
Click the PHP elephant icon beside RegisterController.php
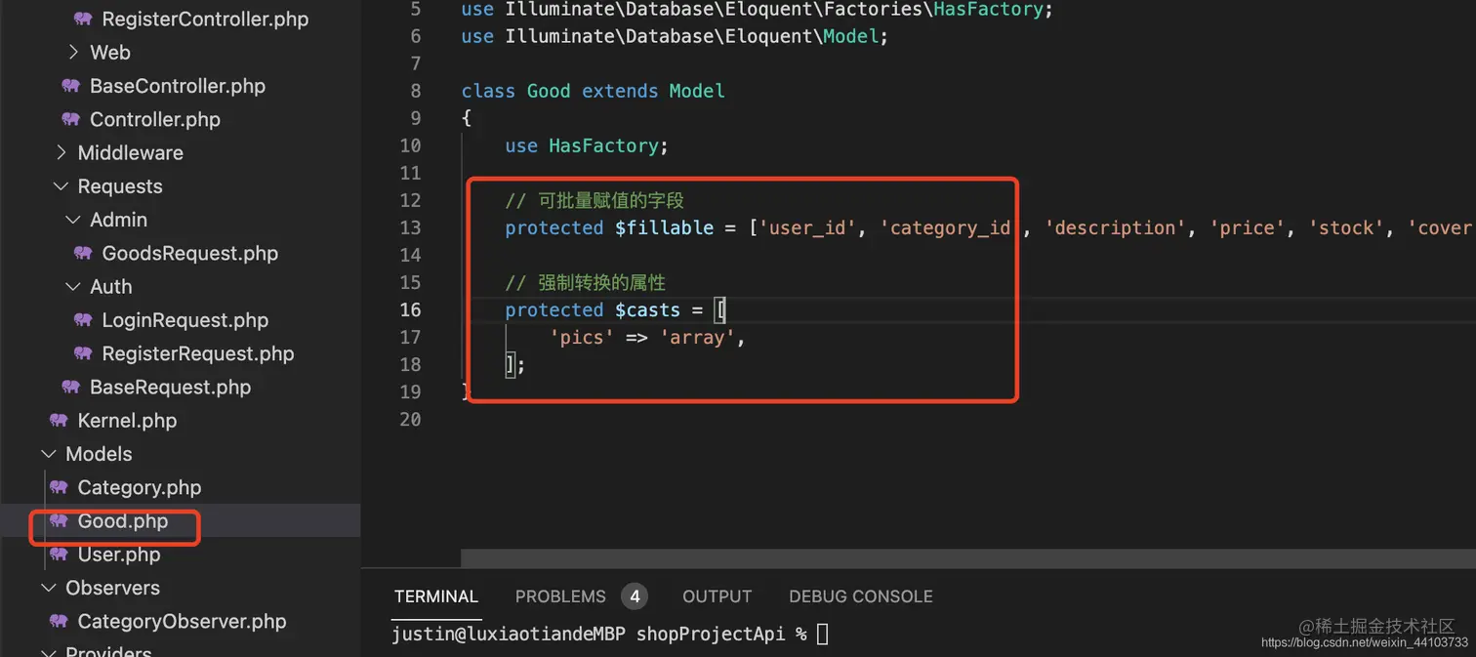tap(83, 19)
